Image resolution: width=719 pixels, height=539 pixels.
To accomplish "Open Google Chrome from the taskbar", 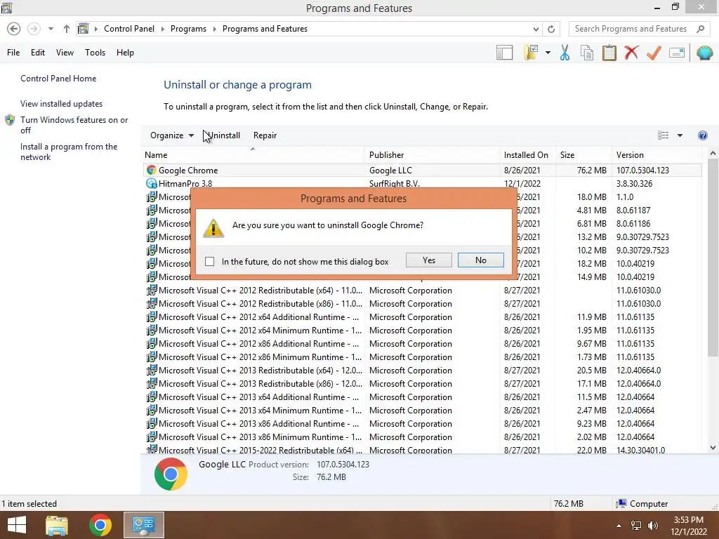I will point(100,525).
